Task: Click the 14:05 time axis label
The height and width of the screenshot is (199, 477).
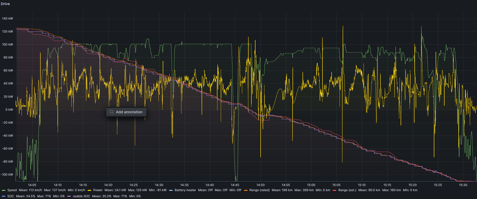Action: 32,185
